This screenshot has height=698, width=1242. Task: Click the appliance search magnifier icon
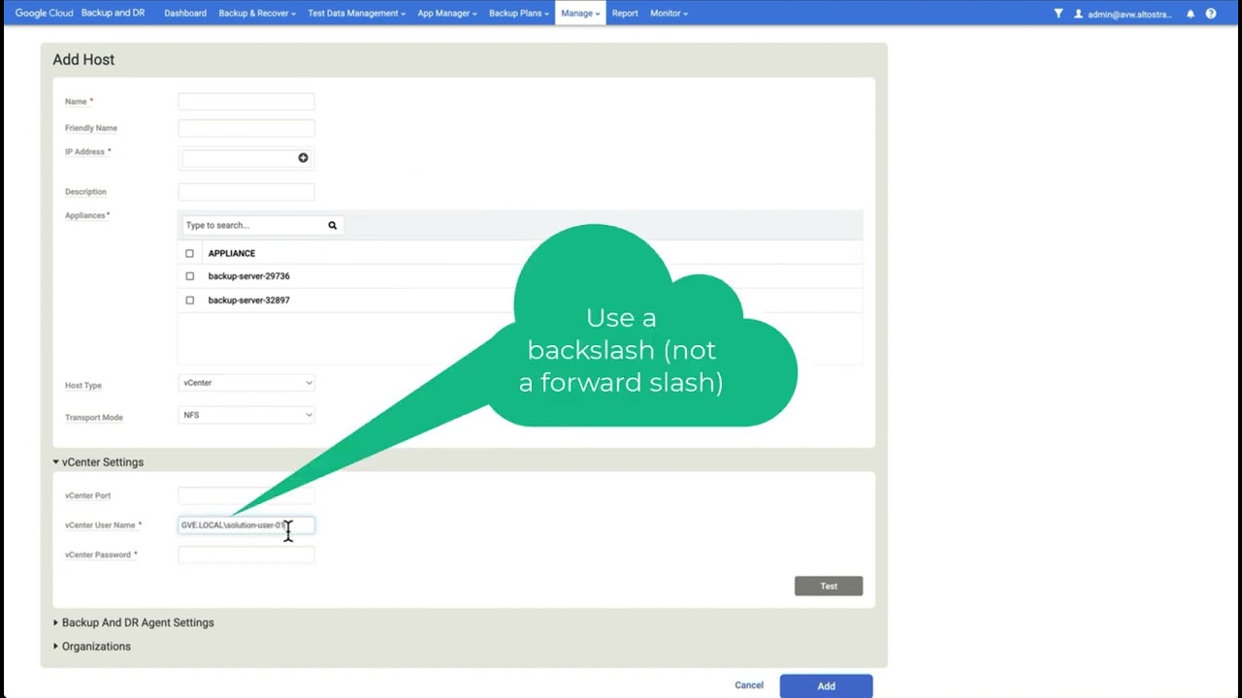(332, 225)
